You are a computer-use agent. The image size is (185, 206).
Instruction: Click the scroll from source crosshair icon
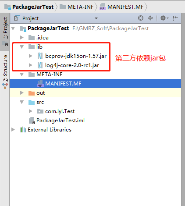coord(141,18)
